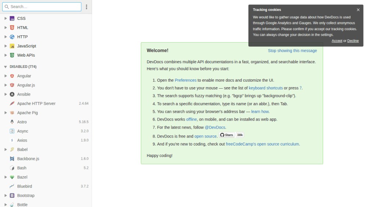This screenshot has height=207, width=368.
Task: Open the three-dot sidebar menu
Action: coord(86,7)
